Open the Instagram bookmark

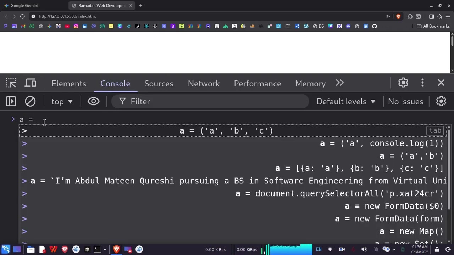(76, 26)
